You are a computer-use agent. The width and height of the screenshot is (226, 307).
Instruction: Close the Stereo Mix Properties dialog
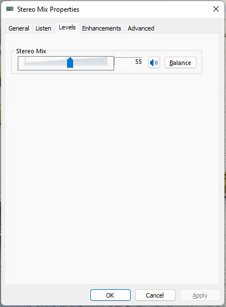tap(216, 9)
